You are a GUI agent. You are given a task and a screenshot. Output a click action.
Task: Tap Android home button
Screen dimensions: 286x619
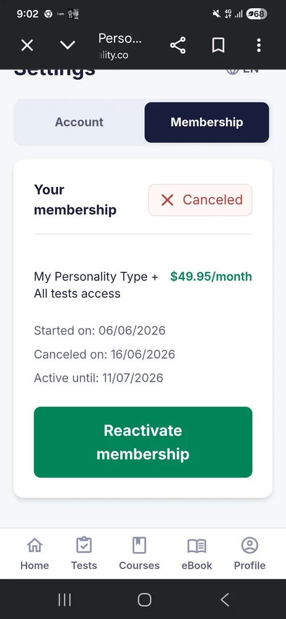[x=144, y=600]
